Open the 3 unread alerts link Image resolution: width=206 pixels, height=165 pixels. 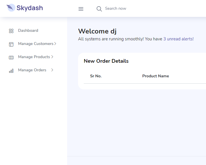click(178, 39)
